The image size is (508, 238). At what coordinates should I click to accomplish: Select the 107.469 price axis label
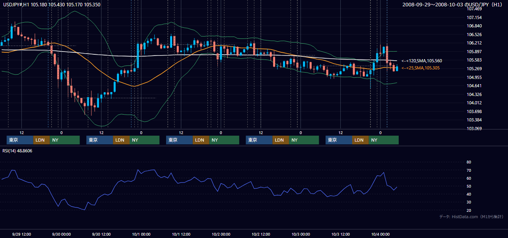pos(475,9)
